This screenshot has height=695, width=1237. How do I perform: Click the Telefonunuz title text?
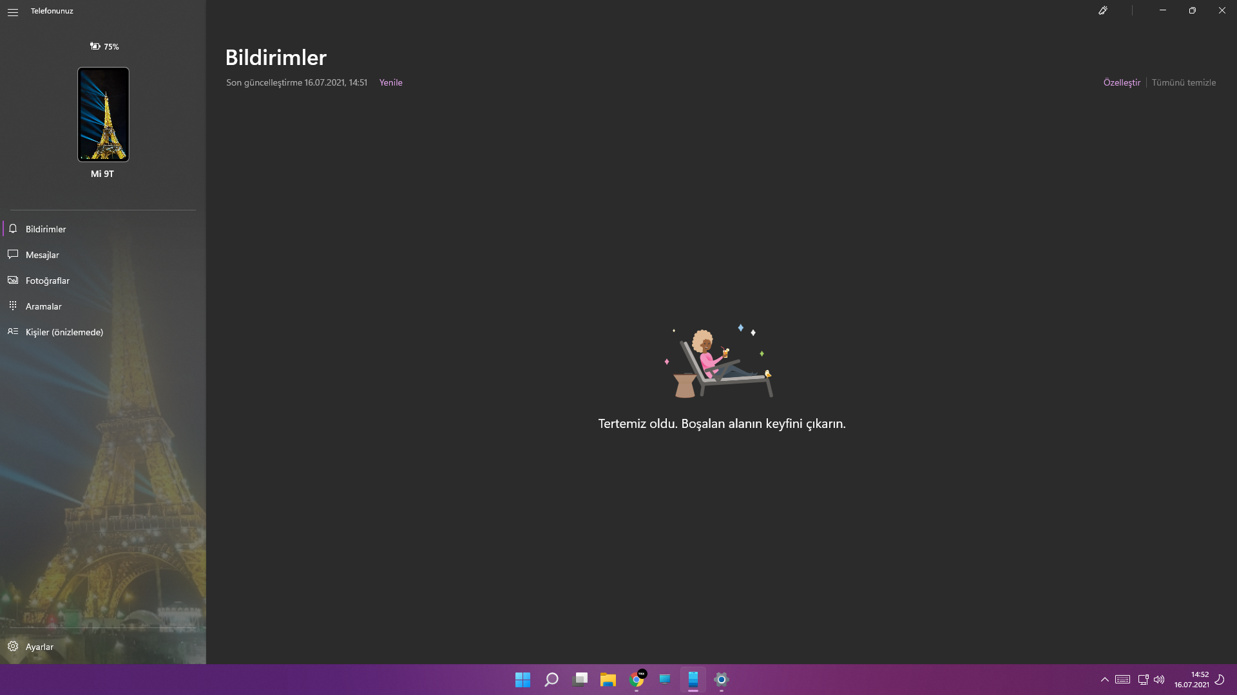pyautogui.click(x=52, y=11)
